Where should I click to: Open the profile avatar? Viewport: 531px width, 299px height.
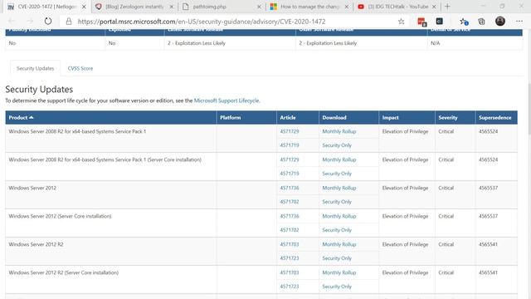coord(500,21)
